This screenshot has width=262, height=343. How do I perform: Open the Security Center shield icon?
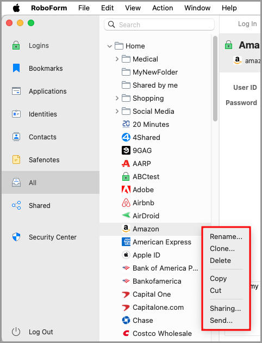point(16,237)
